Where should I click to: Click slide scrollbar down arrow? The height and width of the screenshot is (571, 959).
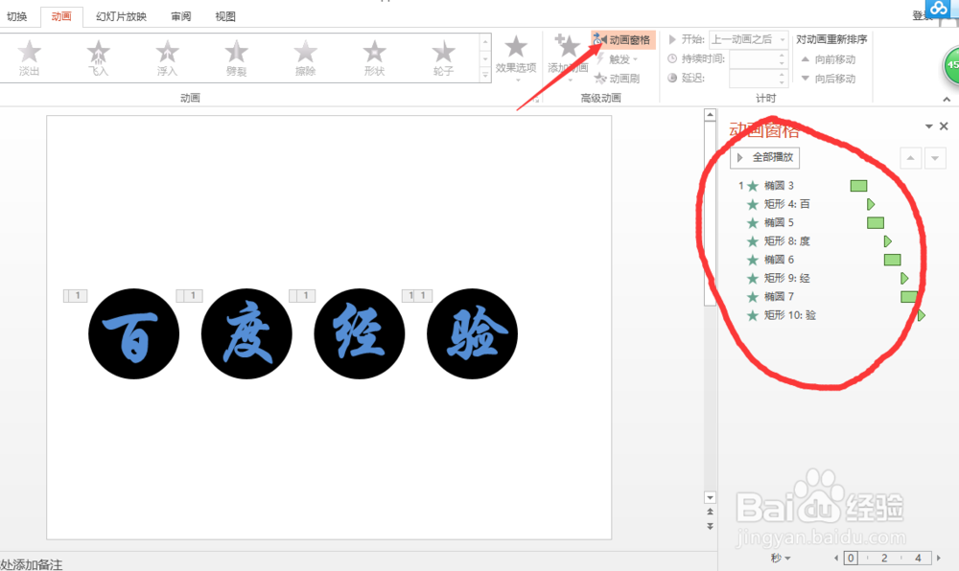710,497
